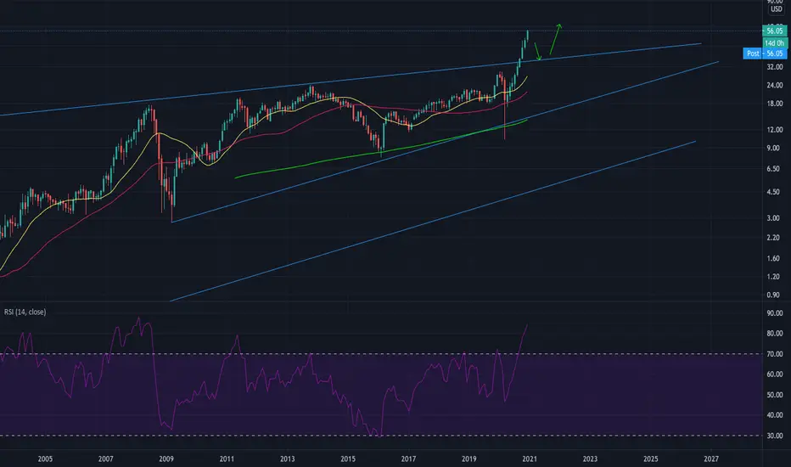Select the blue Post 56.05 price label
The width and height of the screenshot is (791, 467).
pyautogui.click(x=765, y=53)
